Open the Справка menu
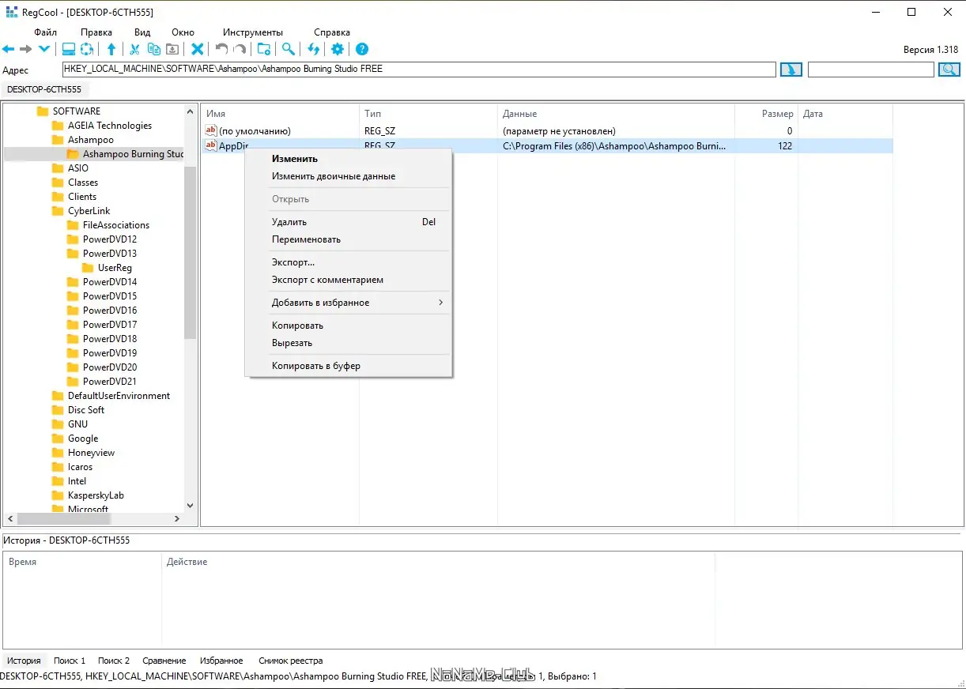The width and height of the screenshot is (966, 689). [x=332, y=32]
